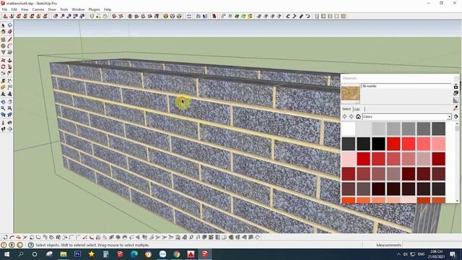Choose the Arc tool

coord(9,45)
